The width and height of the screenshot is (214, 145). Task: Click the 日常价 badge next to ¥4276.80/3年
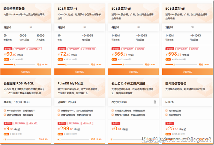click(x=168, y=59)
